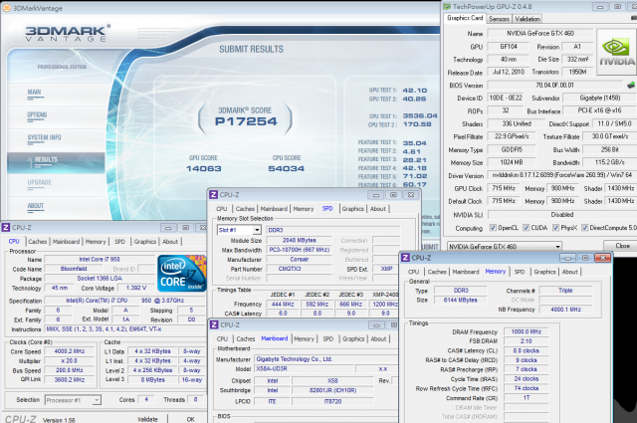Click the Core Speed value 4000.2 MHz
The width and height of the screenshot is (637, 423).
(x=70, y=351)
